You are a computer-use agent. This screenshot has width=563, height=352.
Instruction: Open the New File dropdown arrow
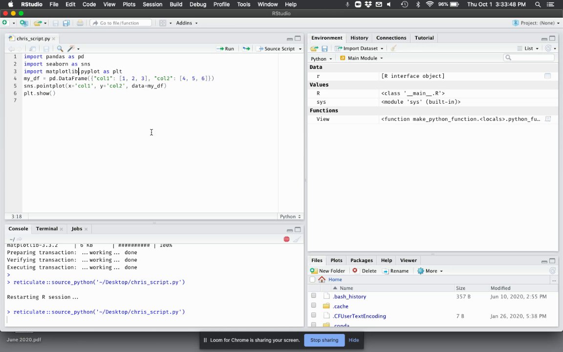[x=14, y=23]
